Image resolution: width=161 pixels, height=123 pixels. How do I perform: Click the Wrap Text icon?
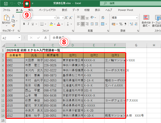[x=103, y=17]
